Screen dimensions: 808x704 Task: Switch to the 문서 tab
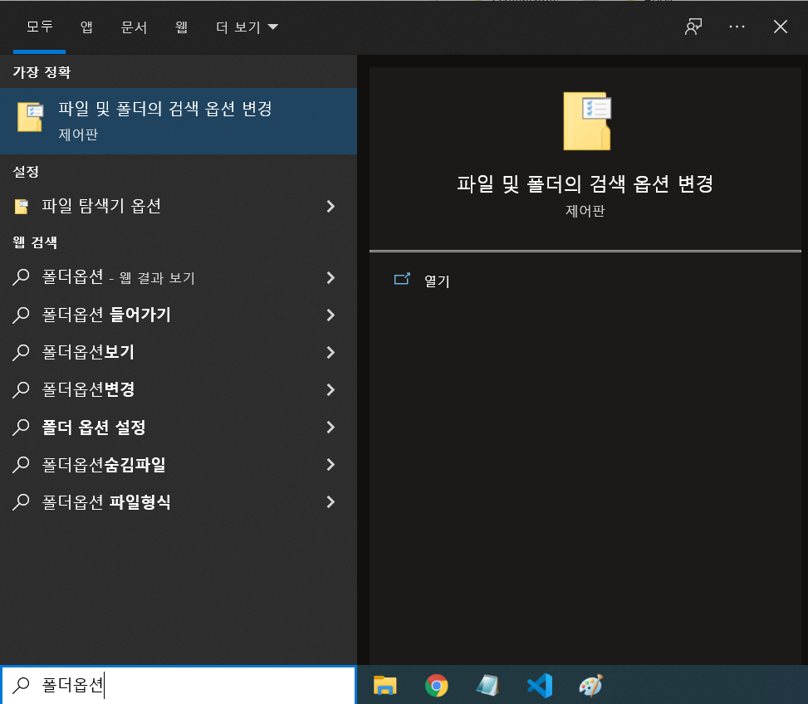[x=134, y=27]
